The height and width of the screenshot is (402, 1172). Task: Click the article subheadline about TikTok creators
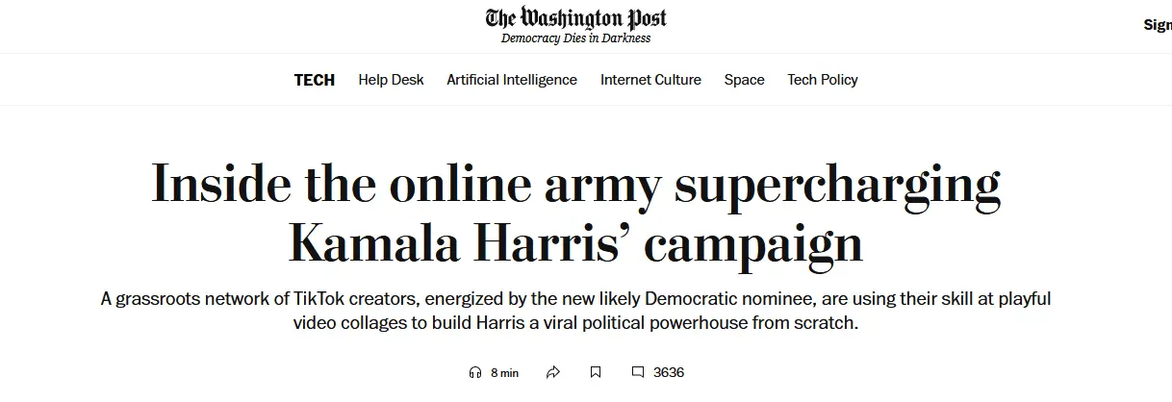tap(575, 311)
